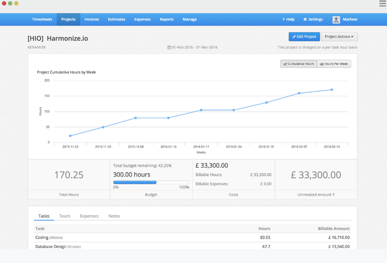Screen dimensions: 387x263
Task: Open the Notes tab
Action: click(x=114, y=216)
